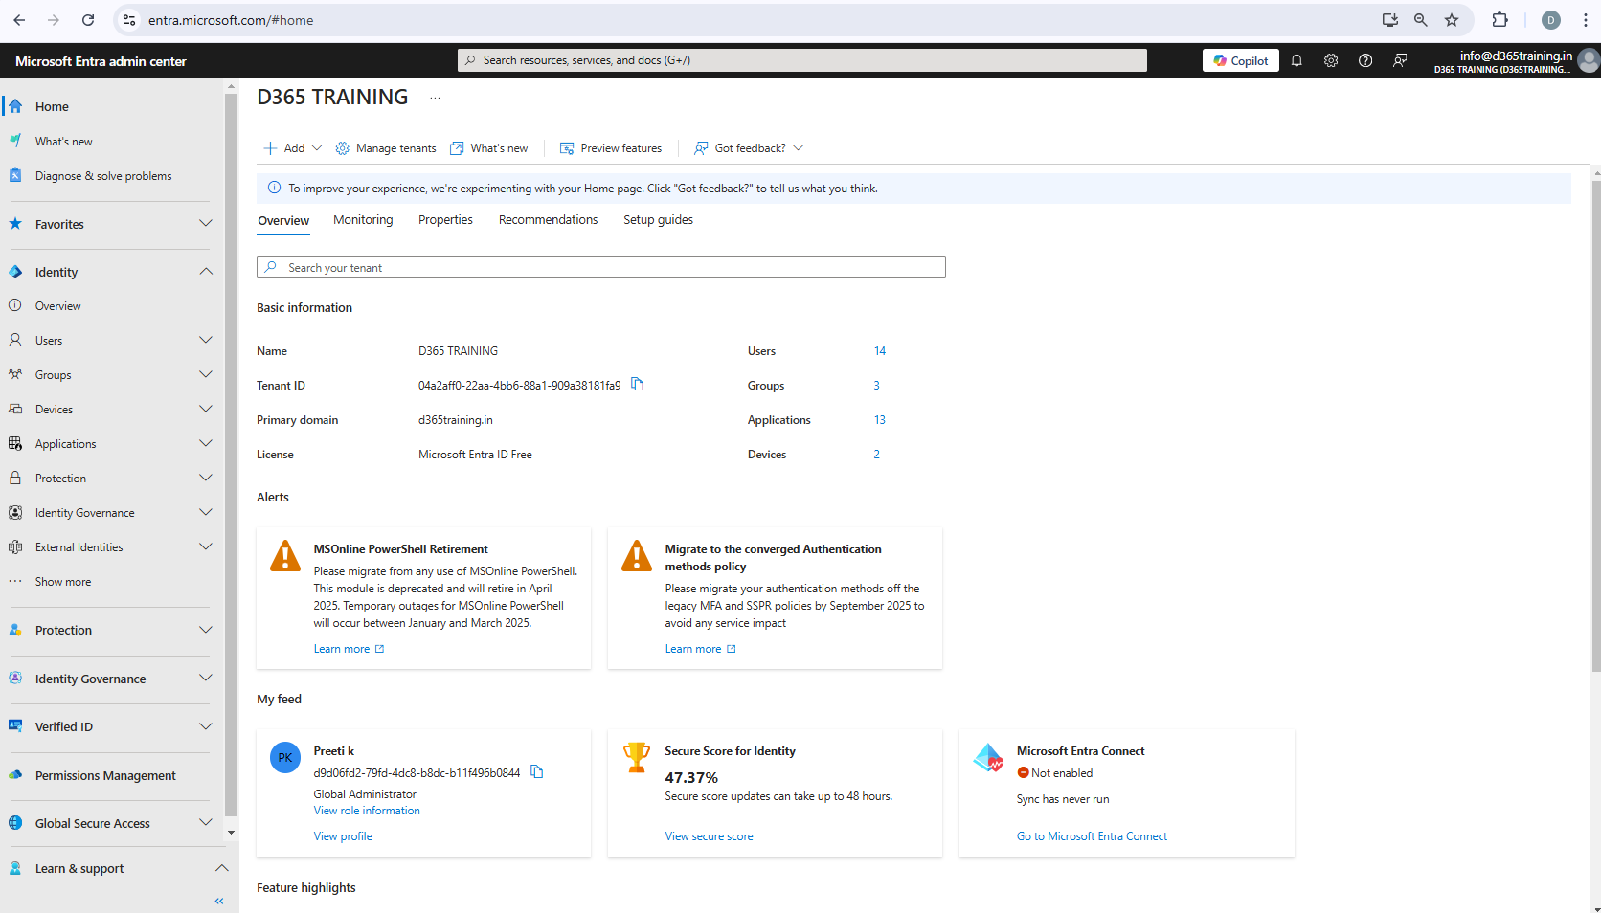This screenshot has width=1601, height=913.
Task: Click the sidebar vertical scrollbar
Action: click(231, 456)
